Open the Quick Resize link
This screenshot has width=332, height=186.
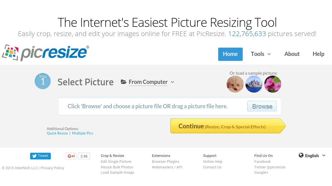click(57, 133)
